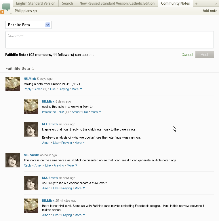Viewport: 219px width, 221px height.
Task: Open MJ. Smith name on 'child note' comment
Action: 50,124
